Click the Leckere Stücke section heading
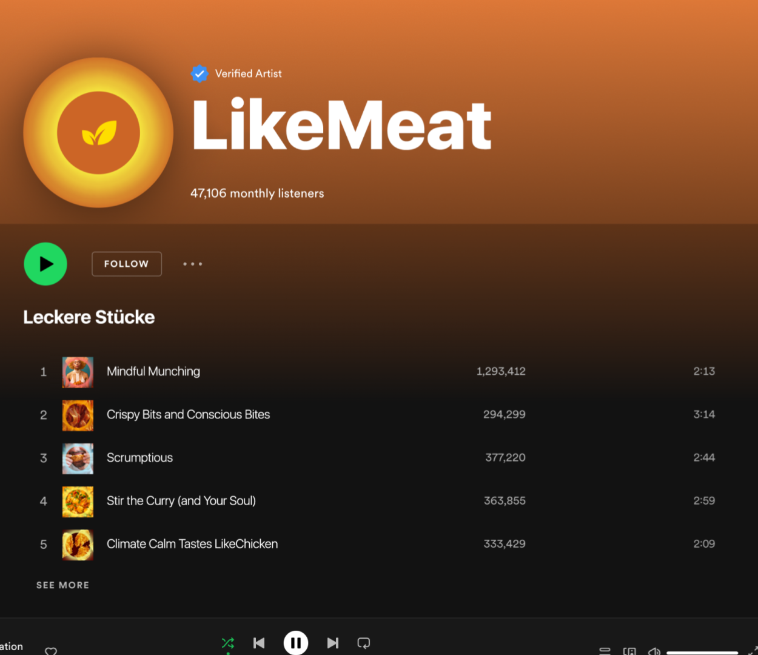This screenshot has height=655, width=758. click(89, 317)
